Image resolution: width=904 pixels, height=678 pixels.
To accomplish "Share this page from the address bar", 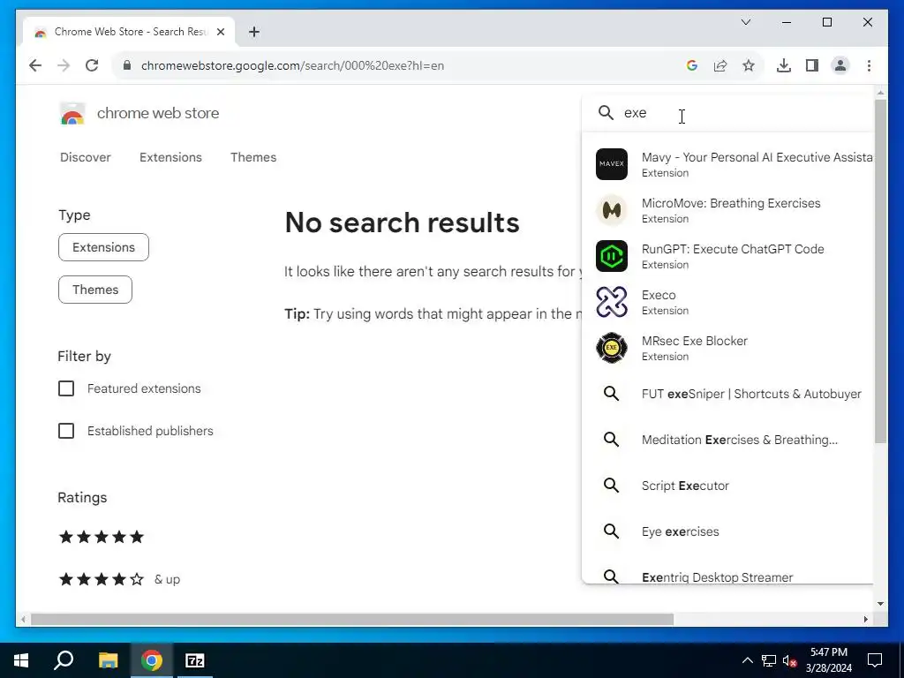I will tap(720, 65).
